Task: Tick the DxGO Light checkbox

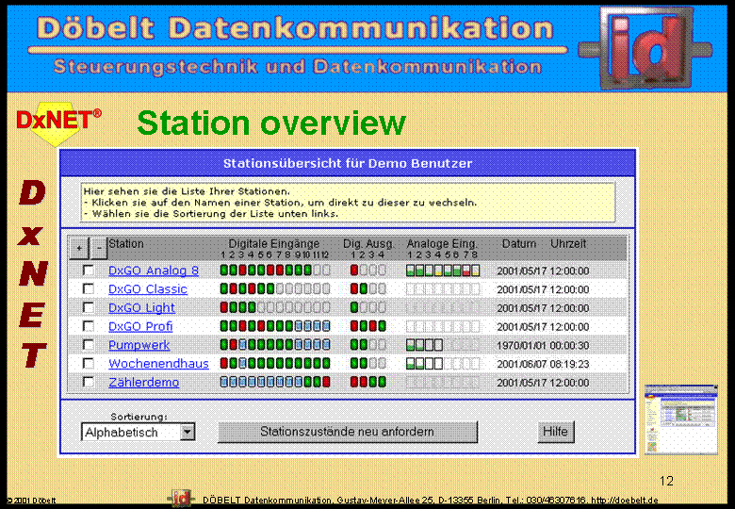Action: 88,308
